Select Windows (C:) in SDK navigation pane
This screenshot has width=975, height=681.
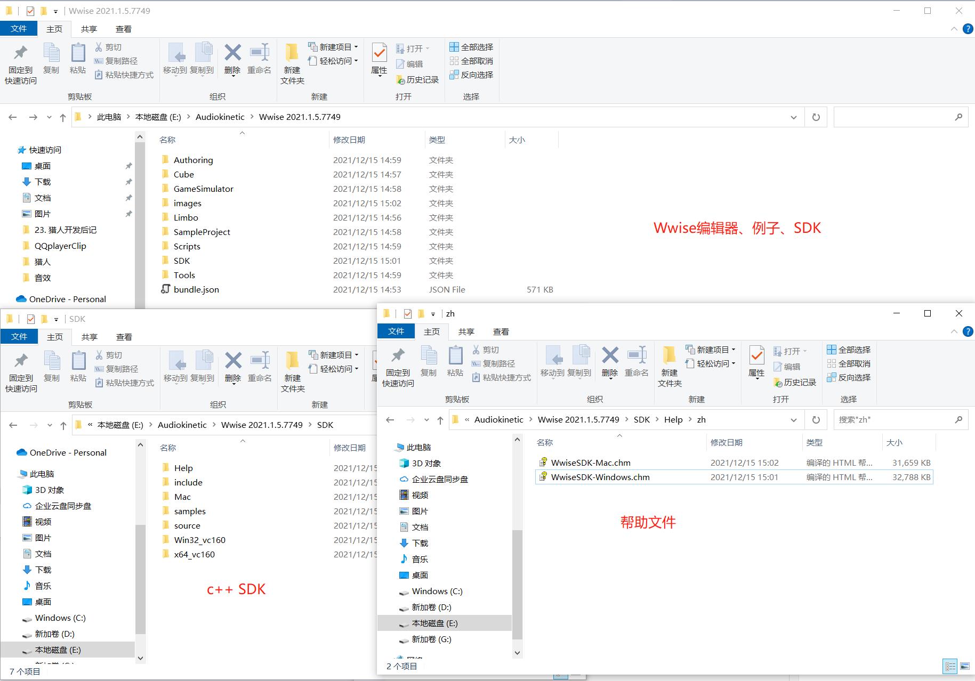click(x=60, y=618)
